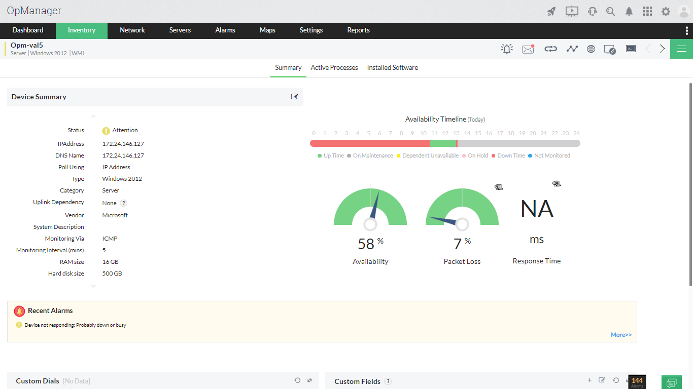Open the Servers menu
Image resolution: width=693 pixels, height=389 pixels.
[x=180, y=30]
